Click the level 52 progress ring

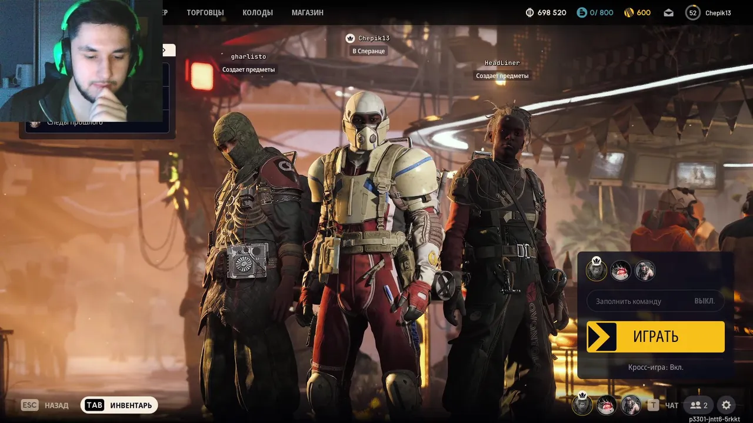[693, 12]
